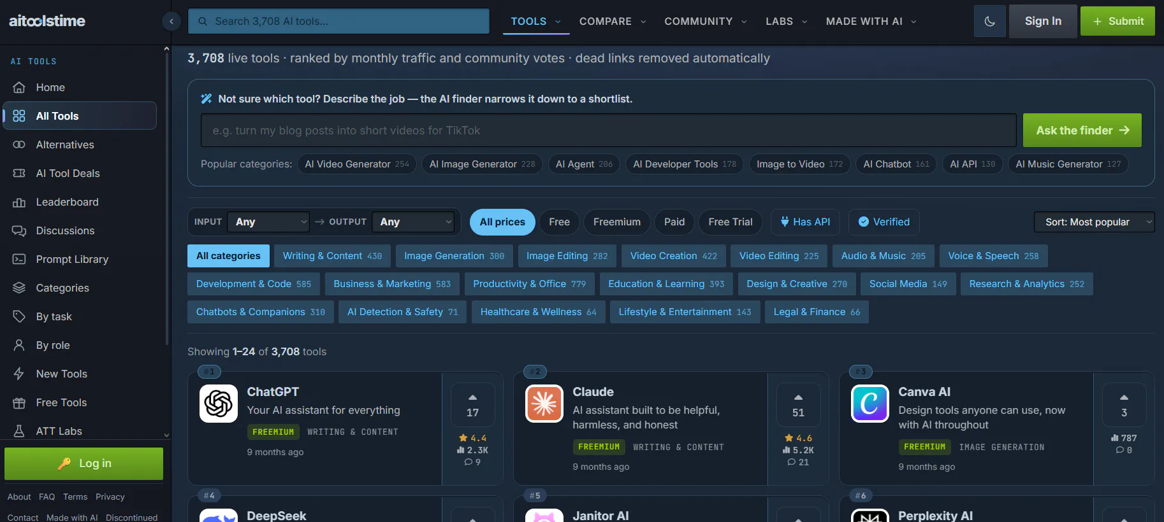Open the Leaderboard page
Viewport: 1164px width, 522px height.
80,202
